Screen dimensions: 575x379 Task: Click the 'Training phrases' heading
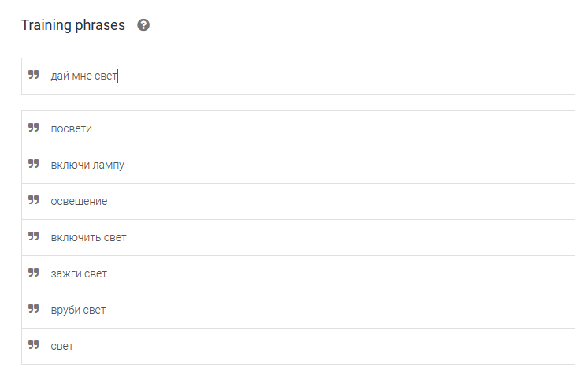point(73,25)
